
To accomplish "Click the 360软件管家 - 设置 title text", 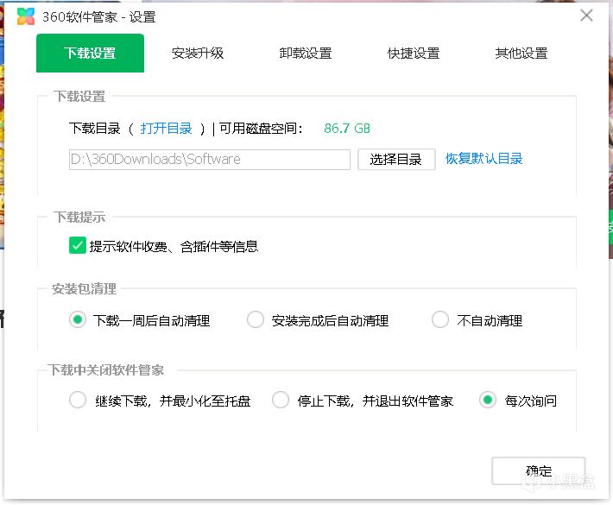I will [99, 16].
